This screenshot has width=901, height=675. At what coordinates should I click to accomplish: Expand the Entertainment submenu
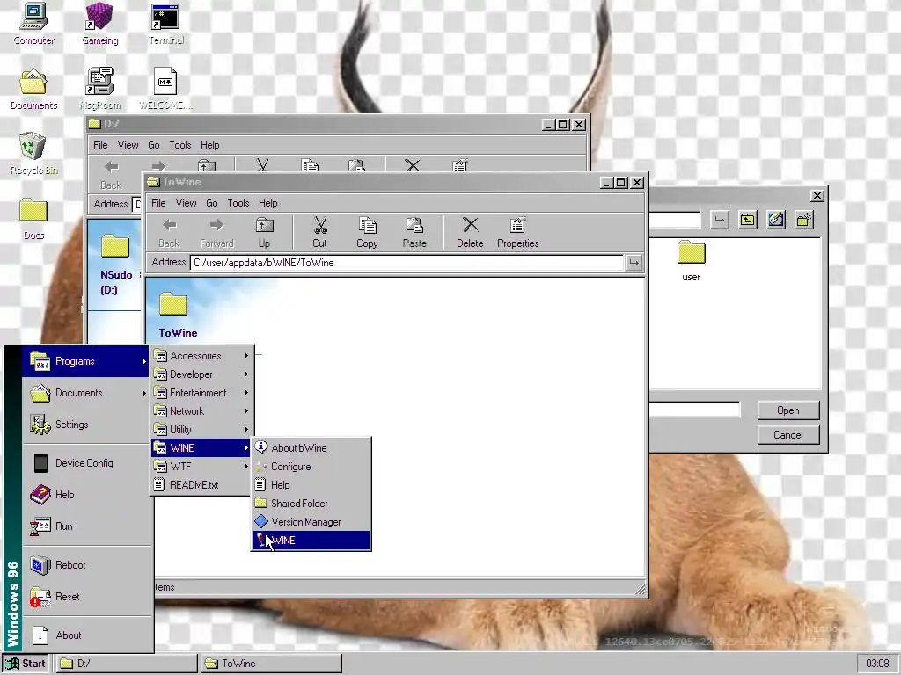201,393
